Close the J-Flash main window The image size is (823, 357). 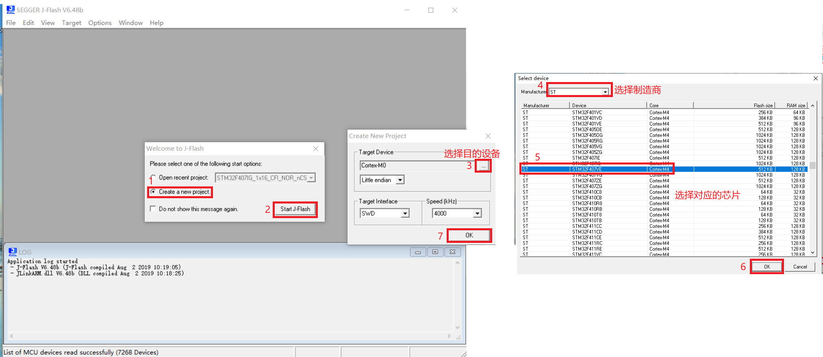coord(455,10)
